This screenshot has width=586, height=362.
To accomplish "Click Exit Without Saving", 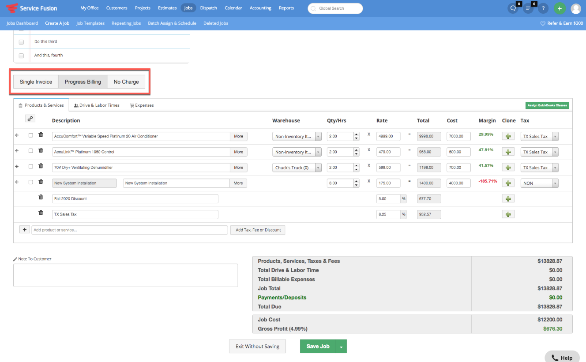I will (x=257, y=347).
